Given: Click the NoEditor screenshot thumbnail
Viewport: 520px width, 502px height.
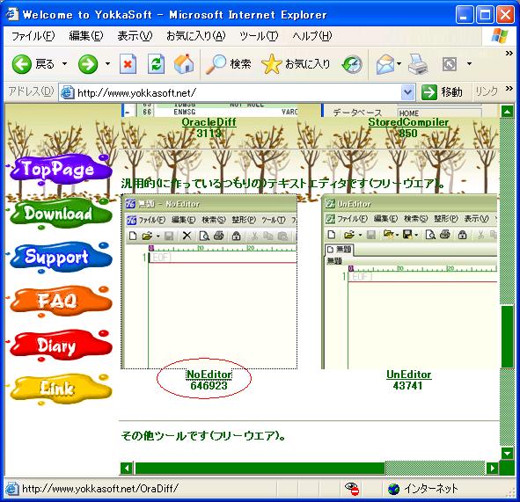Looking at the screenshot, I should (209, 281).
